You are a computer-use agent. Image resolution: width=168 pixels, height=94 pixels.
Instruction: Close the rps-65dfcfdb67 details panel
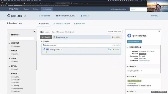tap(159, 31)
